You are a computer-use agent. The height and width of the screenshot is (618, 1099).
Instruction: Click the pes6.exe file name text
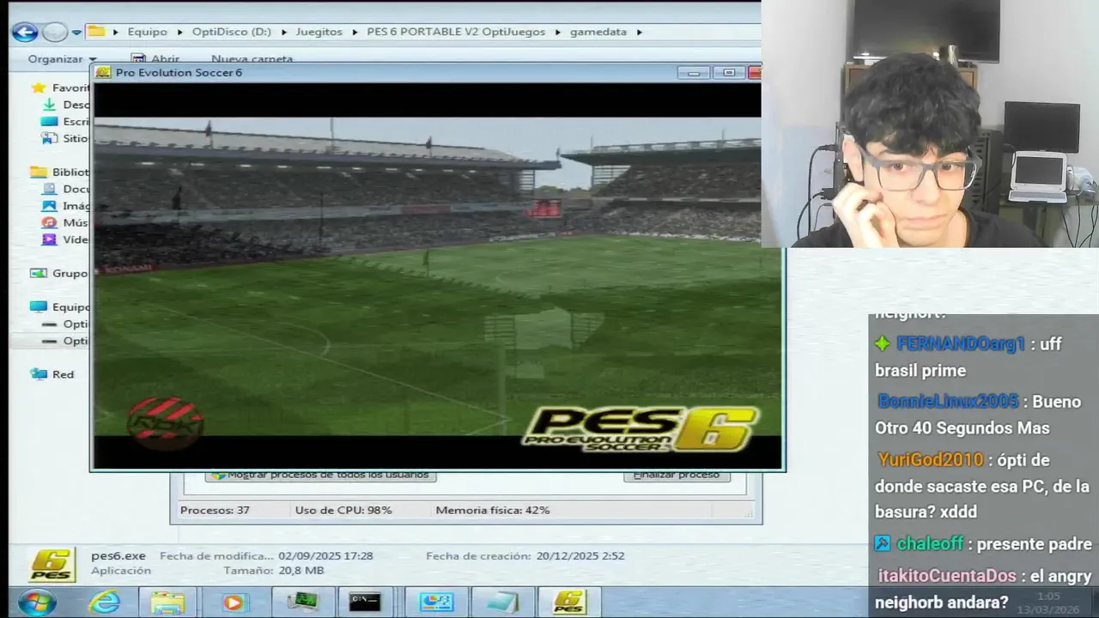pyautogui.click(x=118, y=555)
